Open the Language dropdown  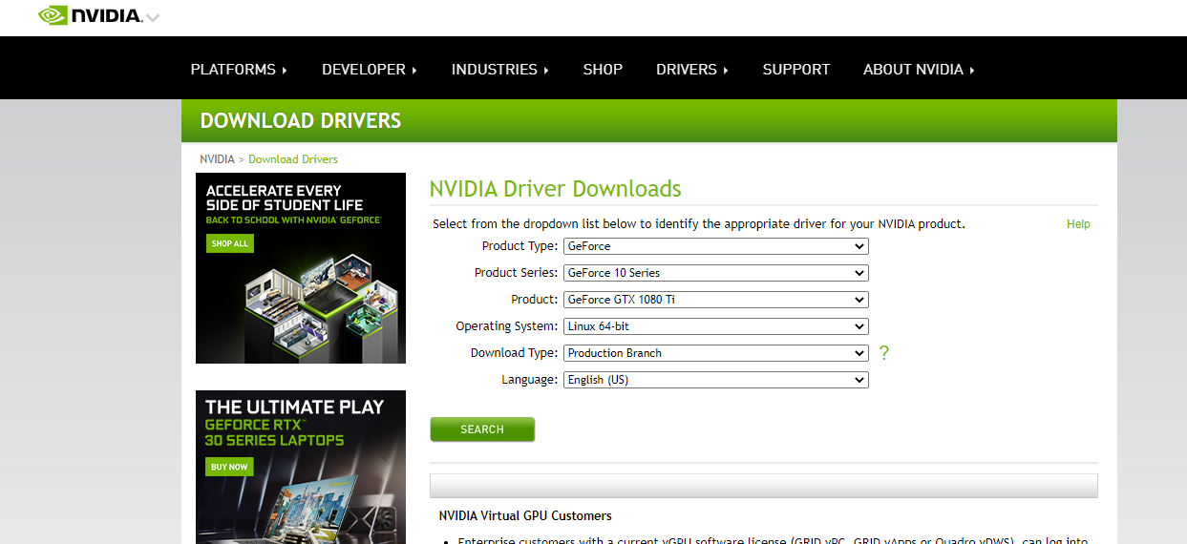[716, 380]
